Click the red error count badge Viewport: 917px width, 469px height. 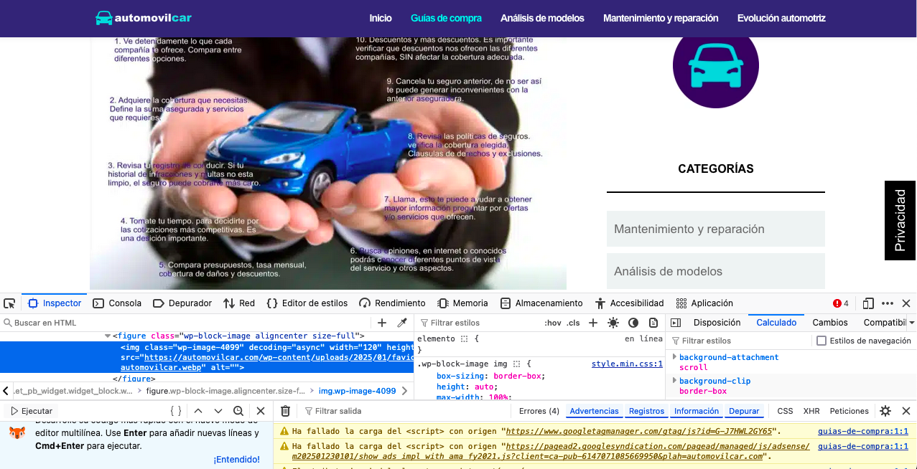[841, 303]
